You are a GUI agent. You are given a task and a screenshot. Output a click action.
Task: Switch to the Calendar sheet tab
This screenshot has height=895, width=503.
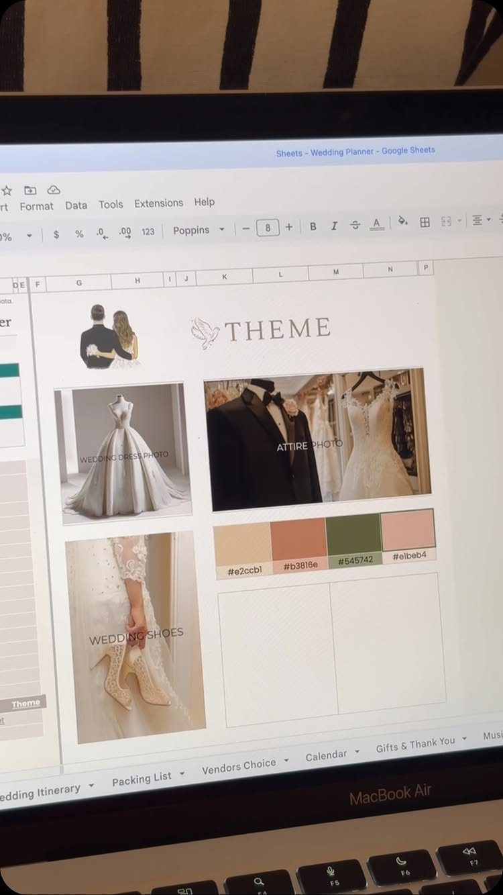(x=326, y=755)
